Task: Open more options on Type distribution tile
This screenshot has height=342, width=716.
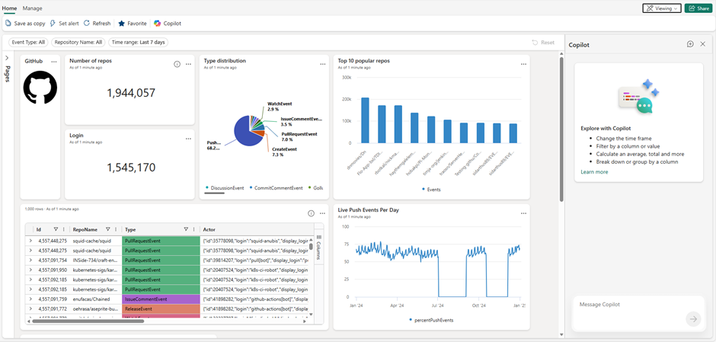Action: pos(322,64)
